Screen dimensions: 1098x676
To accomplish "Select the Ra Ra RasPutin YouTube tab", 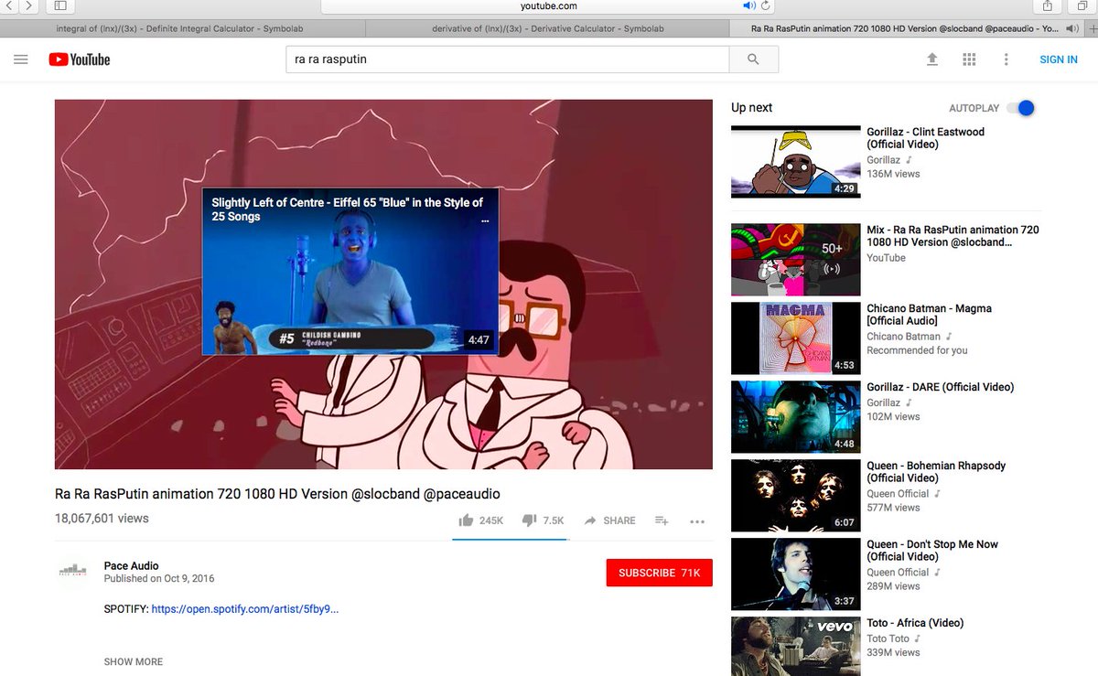I will pyautogui.click(x=906, y=28).
